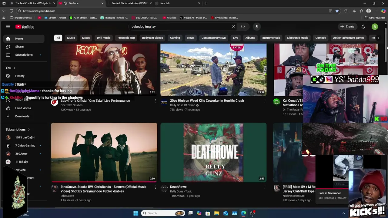Select the Drill music chip

[104, 38]
